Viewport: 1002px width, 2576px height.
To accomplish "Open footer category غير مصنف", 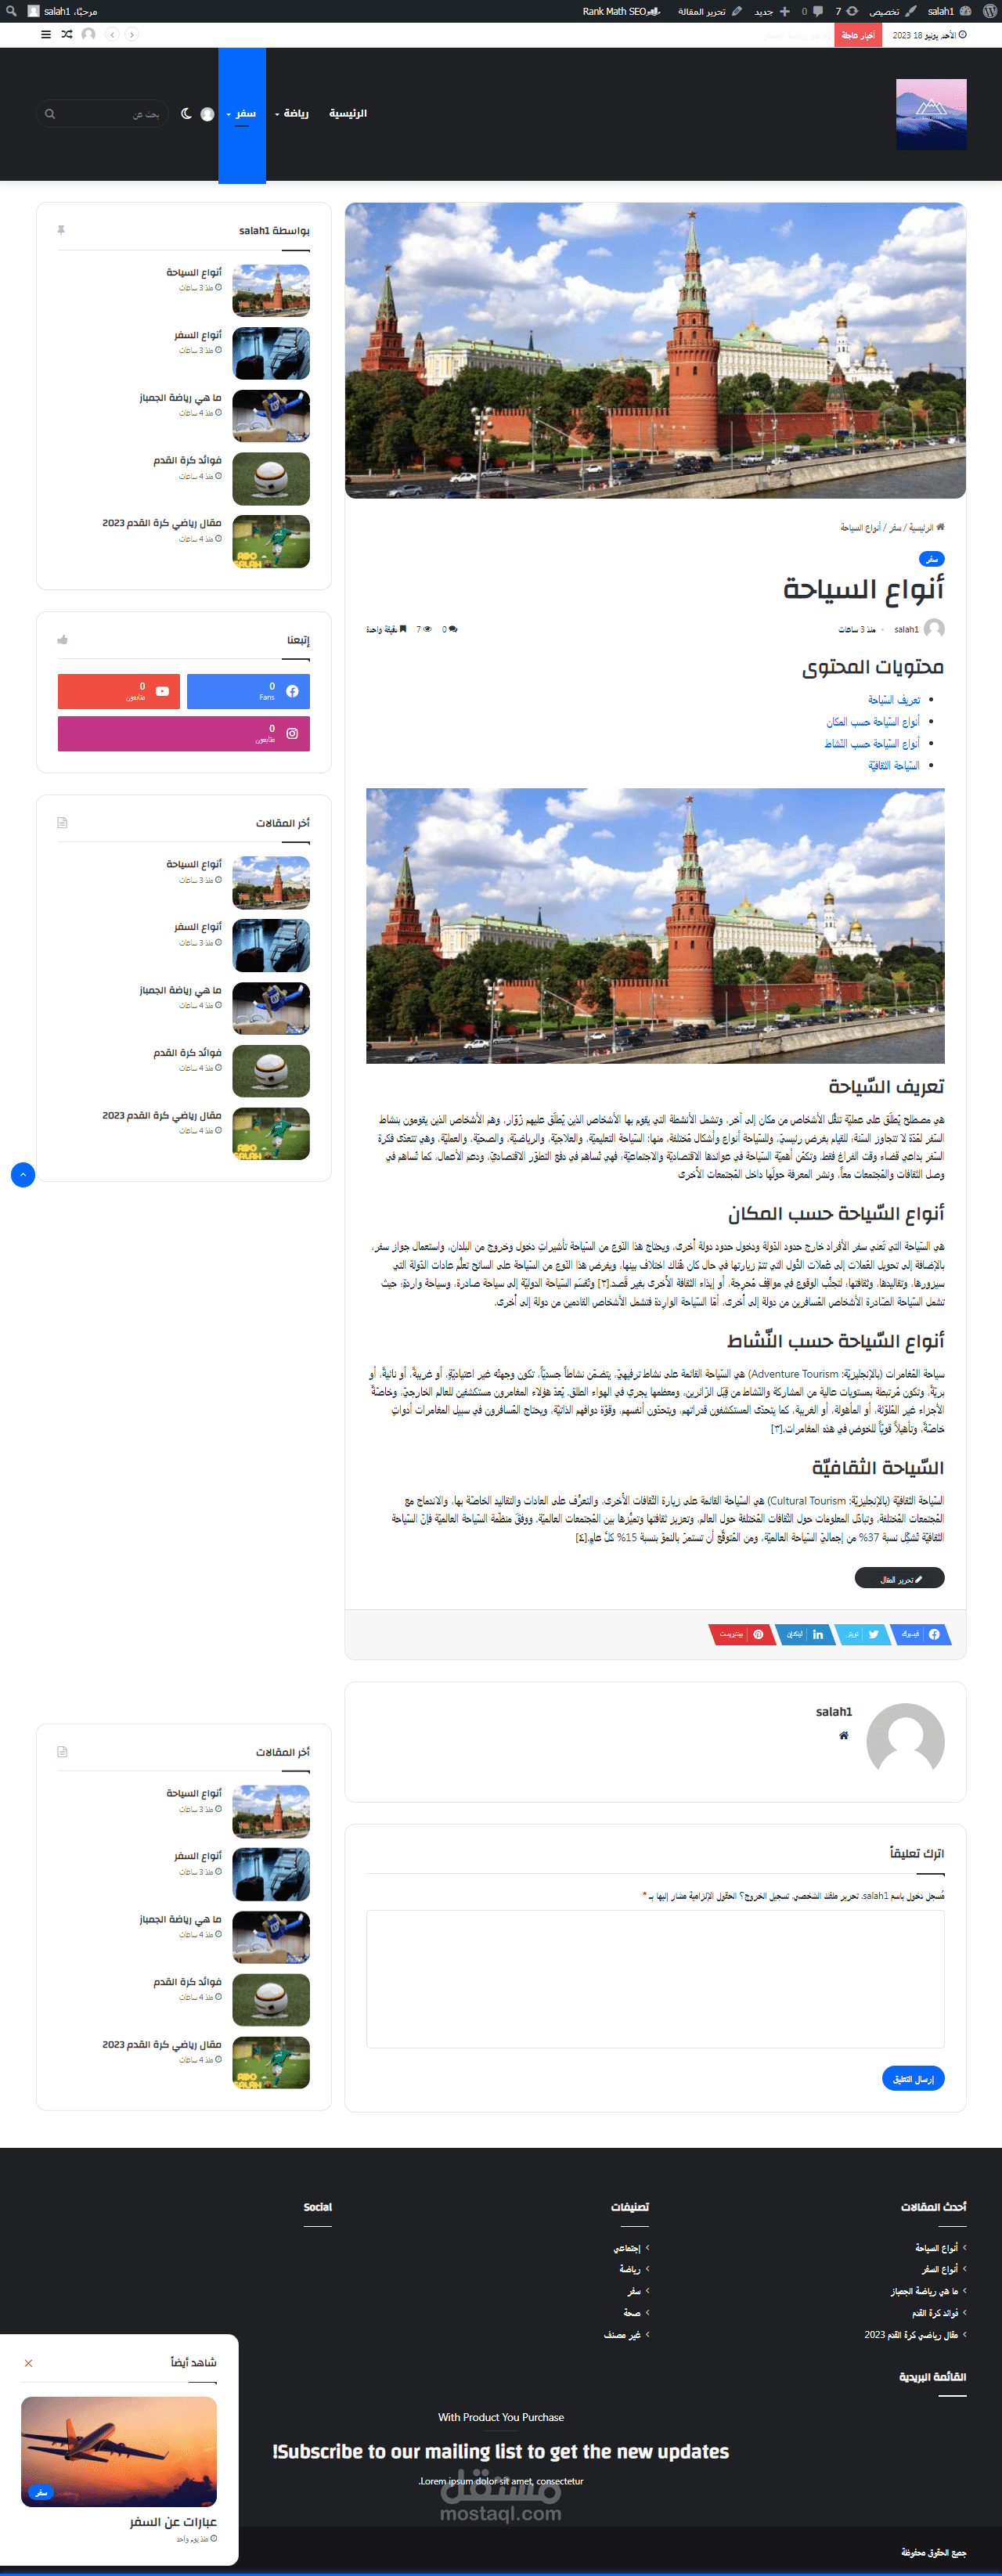I will (622, 2334).
